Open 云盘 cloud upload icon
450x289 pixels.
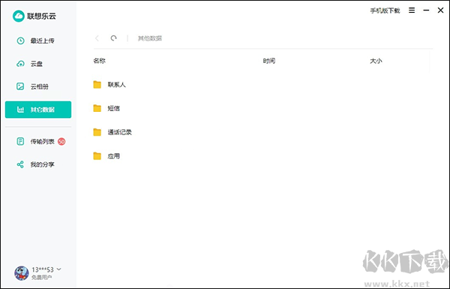tap(20, 64)
